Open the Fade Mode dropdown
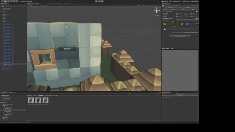Image resolution: width=235 pixels, height=132 pixels. coord(187,20)
